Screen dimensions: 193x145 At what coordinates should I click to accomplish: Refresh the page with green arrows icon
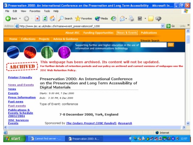[45, 19]
